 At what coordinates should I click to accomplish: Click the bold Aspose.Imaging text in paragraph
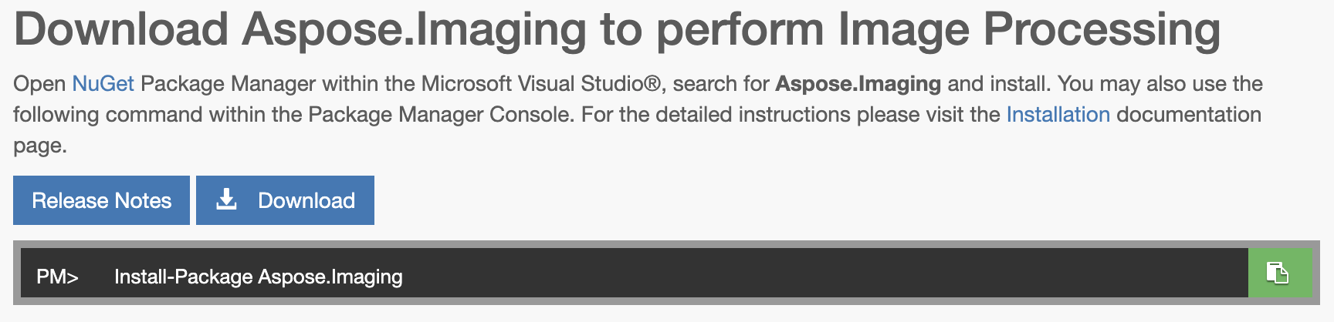[x=858, y=84]
